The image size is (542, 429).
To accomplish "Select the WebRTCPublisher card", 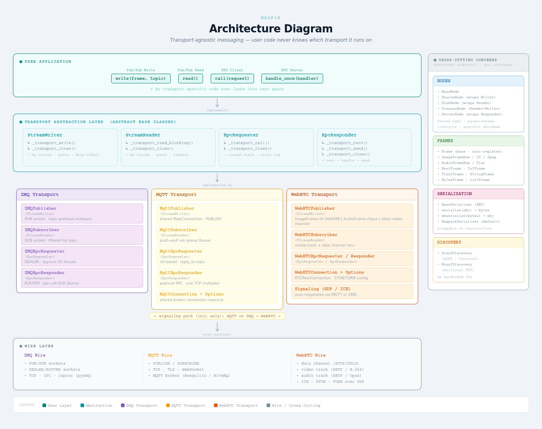I will tap(352, 216).
